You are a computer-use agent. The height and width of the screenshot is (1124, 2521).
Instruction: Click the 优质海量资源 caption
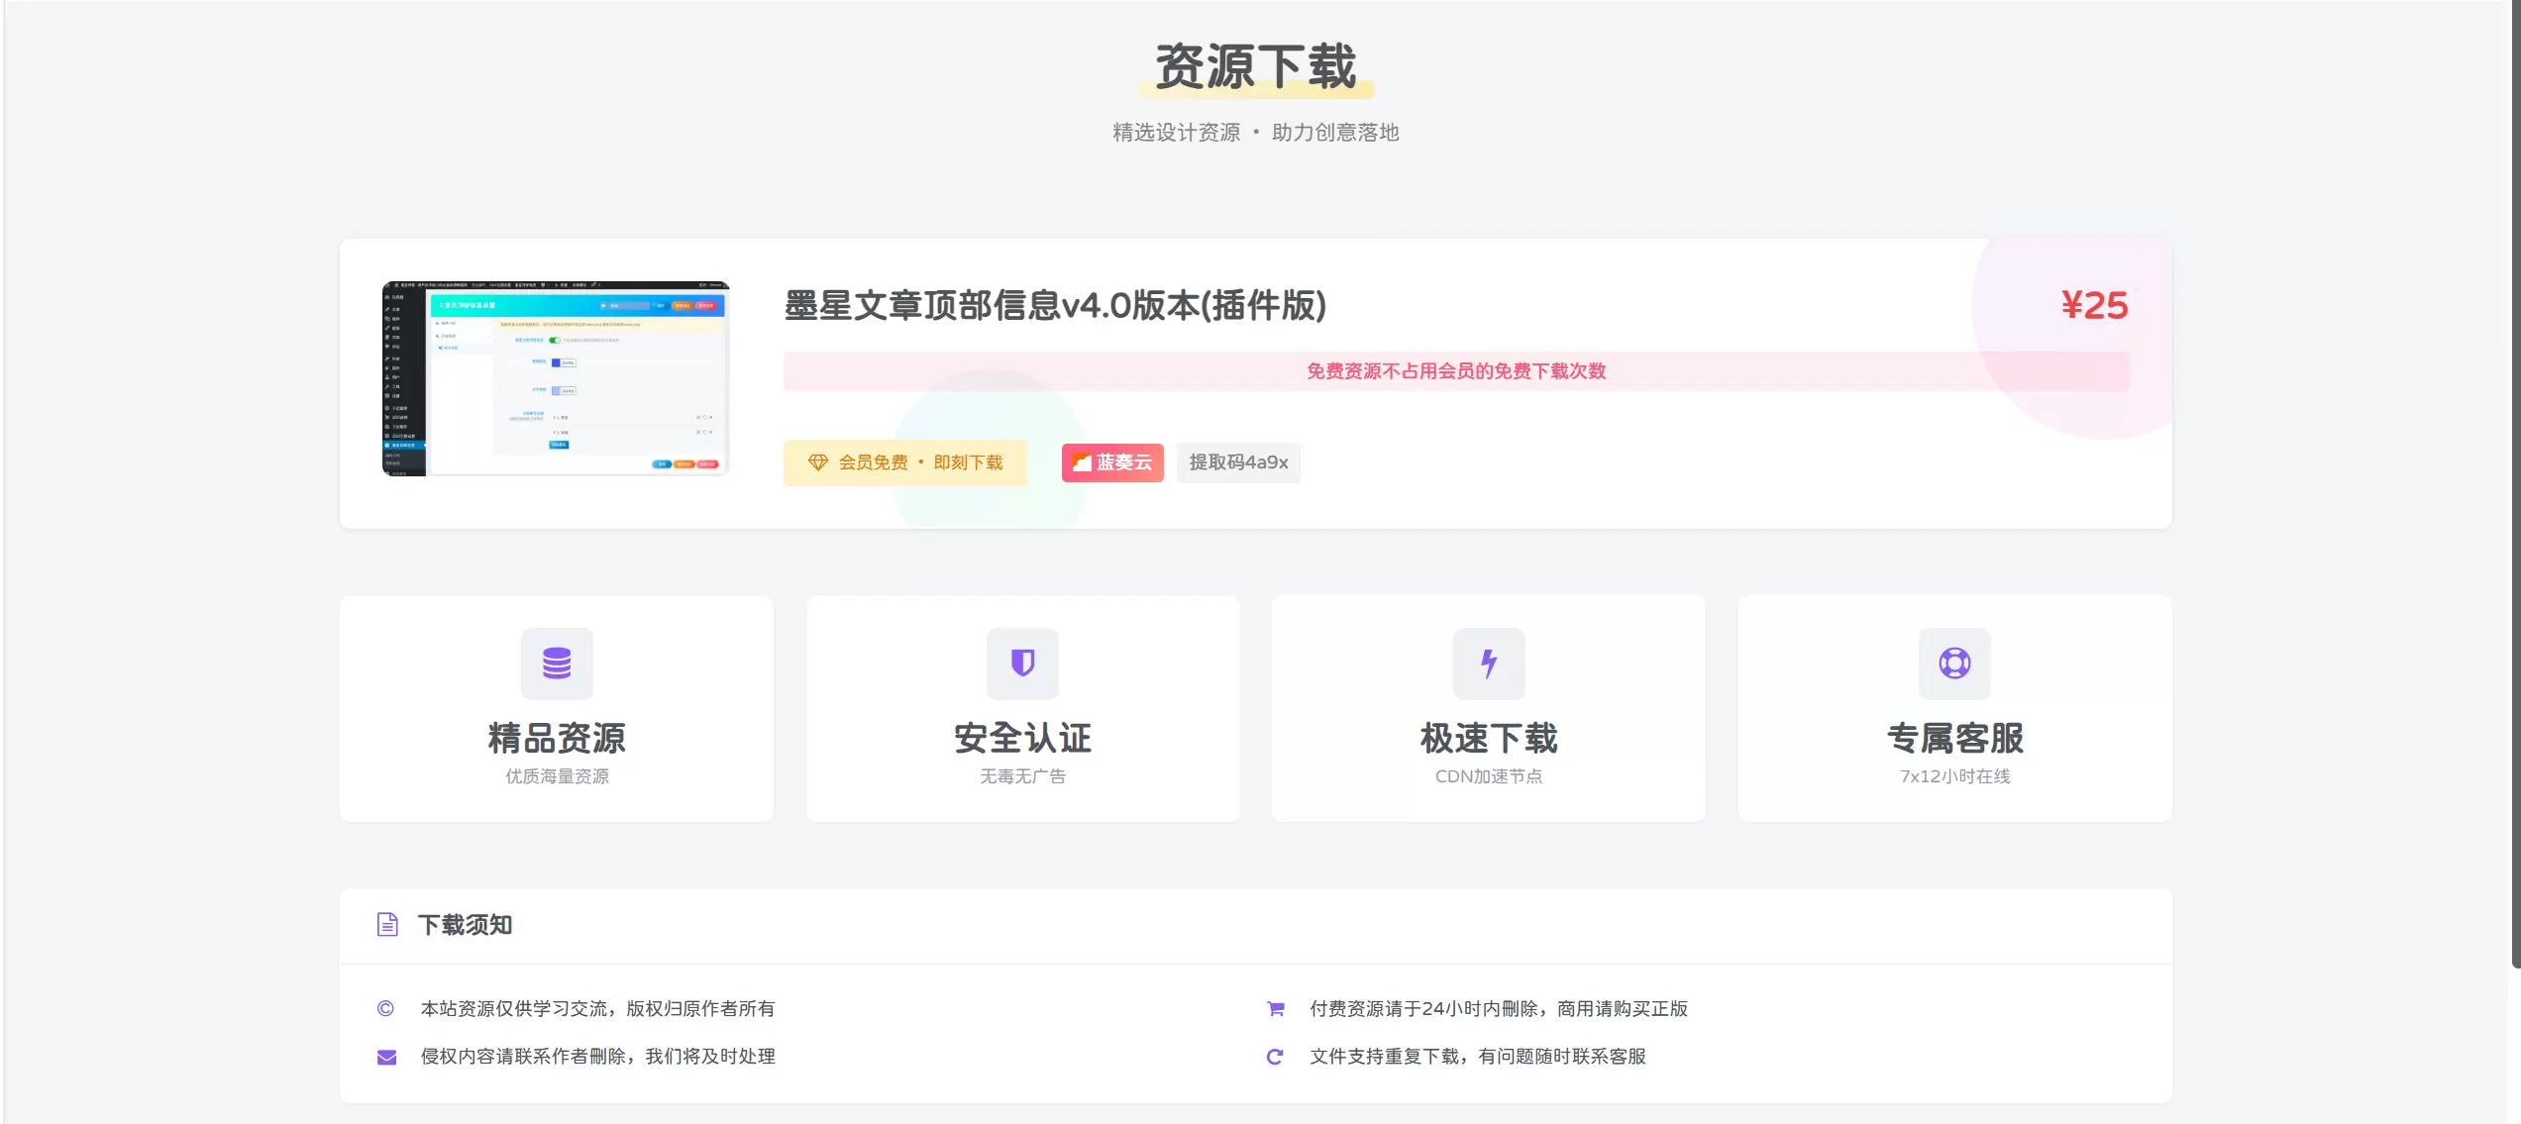(x=557, y=776)
